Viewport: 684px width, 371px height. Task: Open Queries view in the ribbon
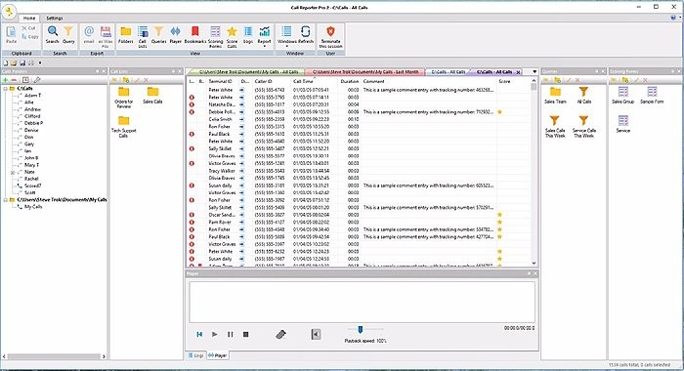[x=158, y=35]
